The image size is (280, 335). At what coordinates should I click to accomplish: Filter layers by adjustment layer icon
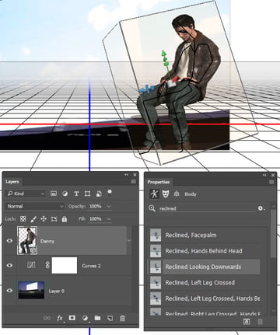coord(65,194)
